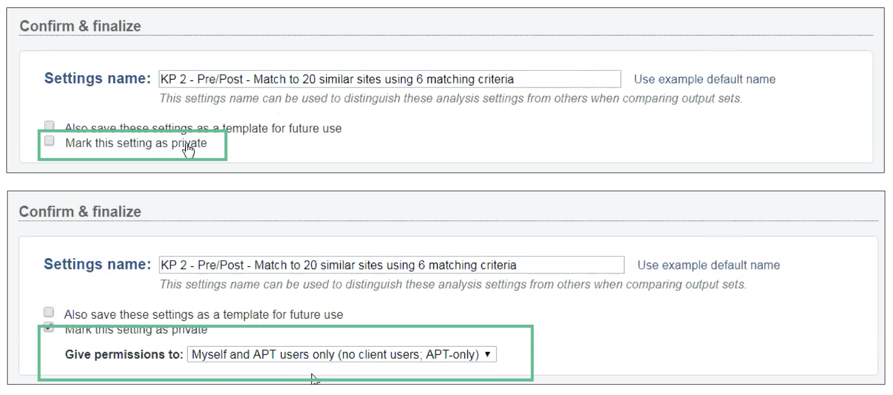893x395 pixels.
Task: Click 'Use example default name' in lower panel
Action: pyautogui.click(x=709, y=265)
